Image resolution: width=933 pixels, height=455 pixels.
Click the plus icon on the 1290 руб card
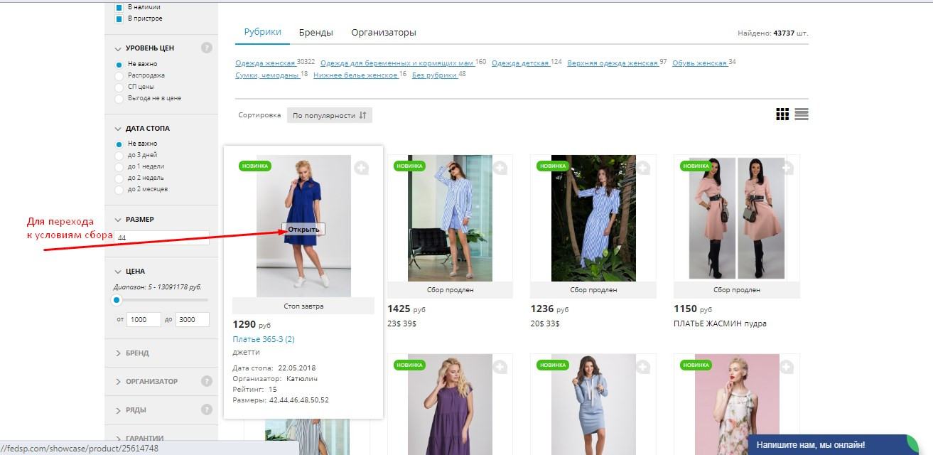pyautogui.click(x=362, y=168)
